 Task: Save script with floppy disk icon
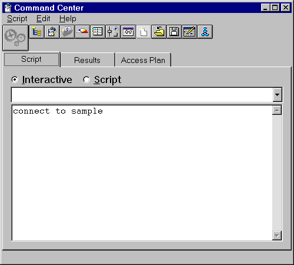coord(174,32)
